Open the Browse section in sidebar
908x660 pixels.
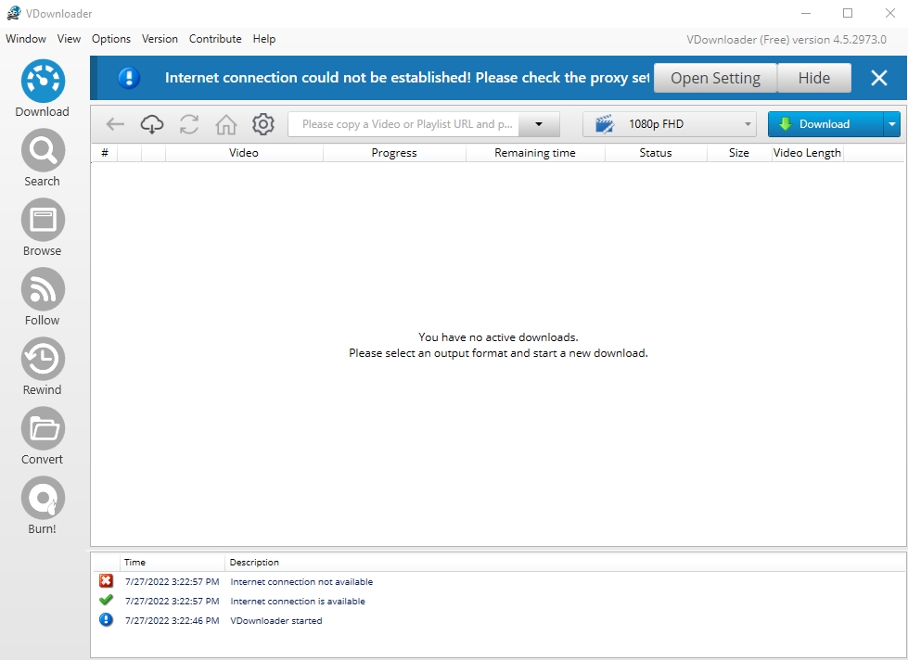click(x=43, y=220)
